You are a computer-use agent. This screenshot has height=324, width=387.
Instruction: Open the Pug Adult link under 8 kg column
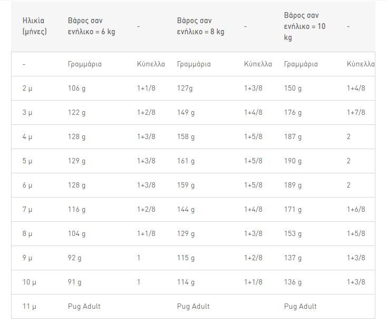pyautogui.click(x=193, y=306)
